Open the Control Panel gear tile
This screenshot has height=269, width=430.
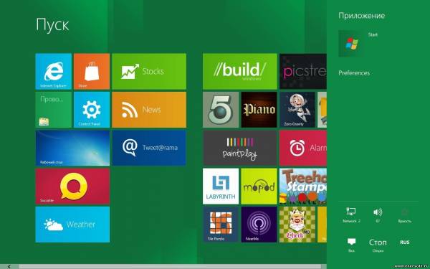pyautogui.click(x=92, y=110)
